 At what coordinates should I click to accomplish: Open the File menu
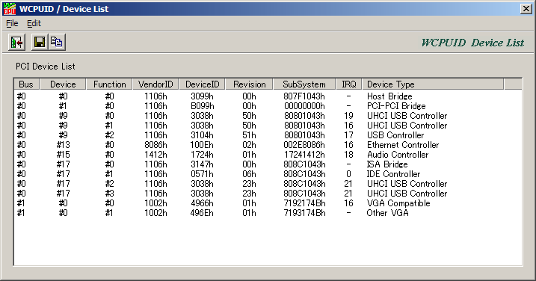coord(12,23)
